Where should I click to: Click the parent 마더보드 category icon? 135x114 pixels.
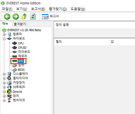click(9, 39)
